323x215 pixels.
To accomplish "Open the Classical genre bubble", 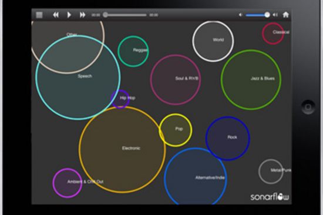I will (x=273, y=33).
